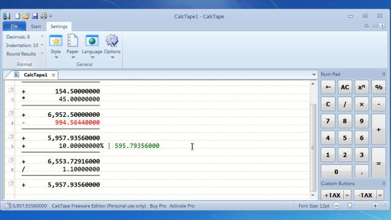Click the font size slider handle
Image resolution: width=391 pixels, height=220 pixels.
(349, 206)
